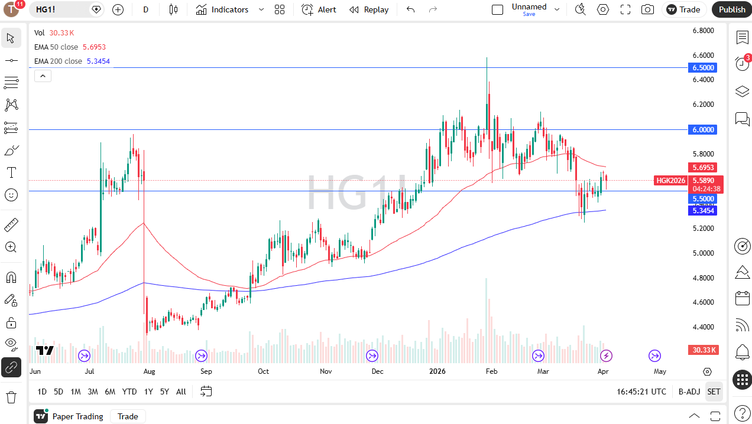
Task: Toggle the SET settlement price option
Action: (714, 392)
